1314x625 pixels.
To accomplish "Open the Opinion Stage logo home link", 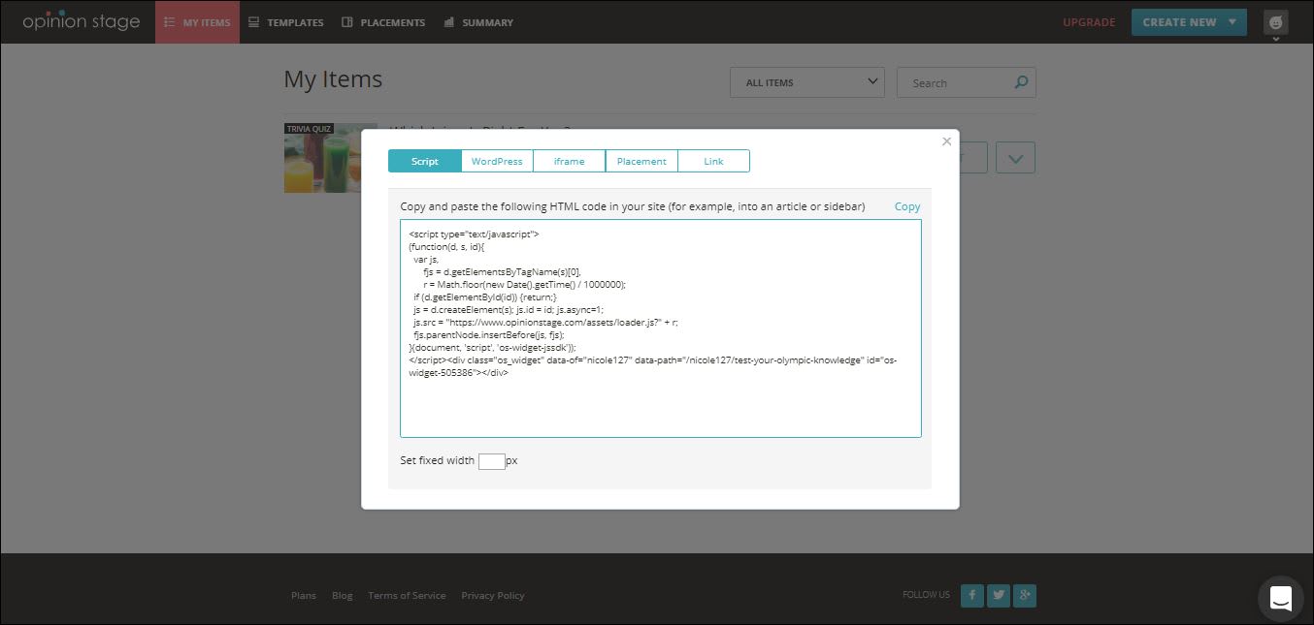I will tap(82, 21).
